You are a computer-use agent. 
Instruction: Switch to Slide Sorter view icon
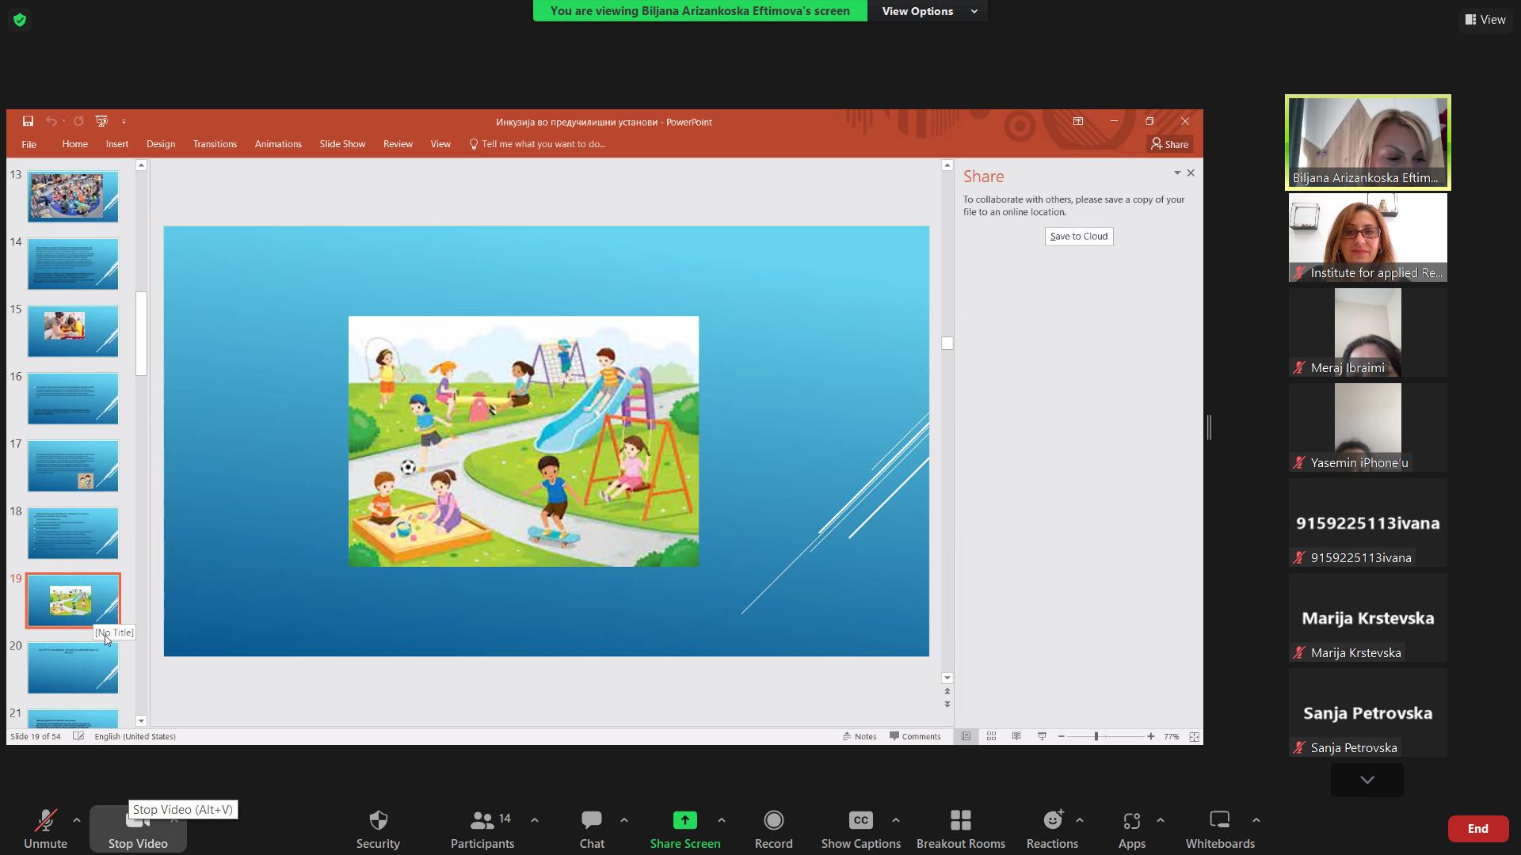tap(991, 736)
